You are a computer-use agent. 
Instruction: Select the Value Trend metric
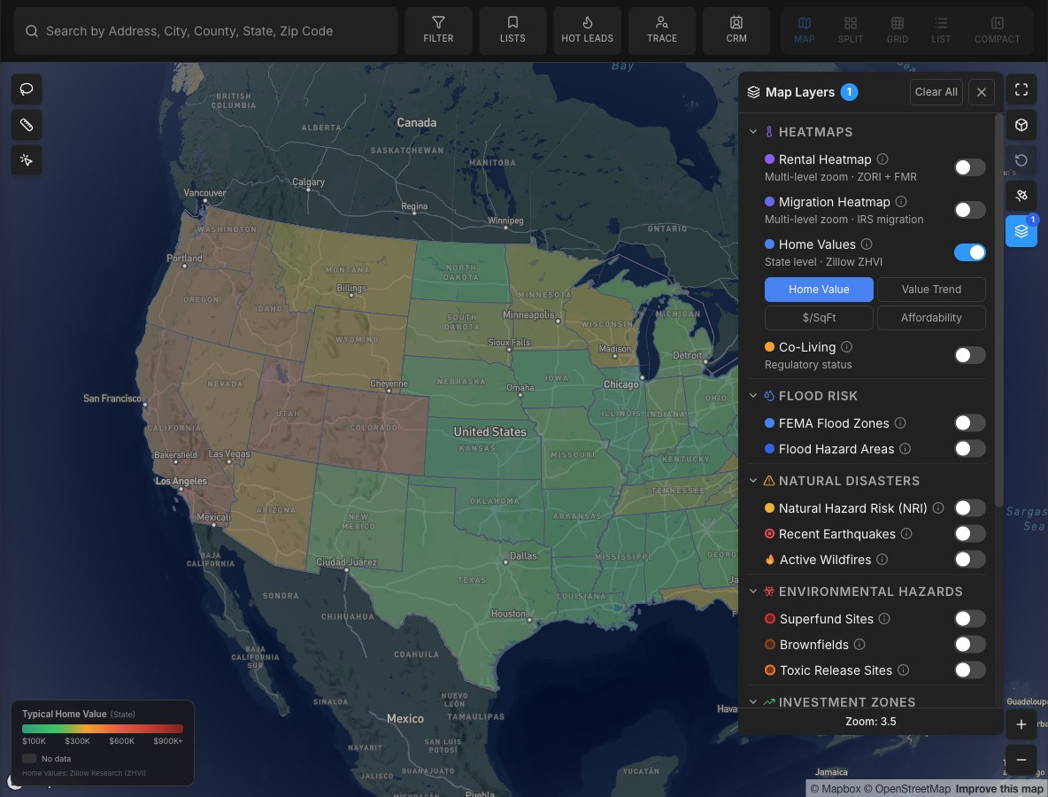(x=931, y=289)
